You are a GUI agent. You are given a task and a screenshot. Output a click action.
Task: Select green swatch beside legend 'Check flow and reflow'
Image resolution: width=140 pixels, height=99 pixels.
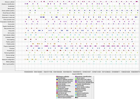coord(76,80)
